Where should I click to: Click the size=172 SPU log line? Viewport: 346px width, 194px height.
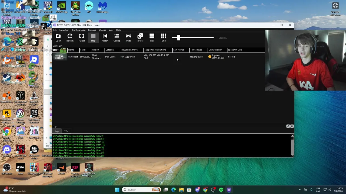pyautogui.click(x=79, y=145)
